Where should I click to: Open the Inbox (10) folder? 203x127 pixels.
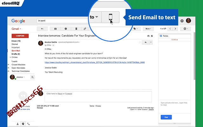pos(16,41)
